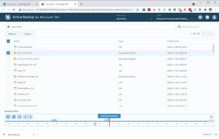Check the BreakingNews_AK checkbox
The height and width of the screenshot is (139, 219).
pos(8,88)
